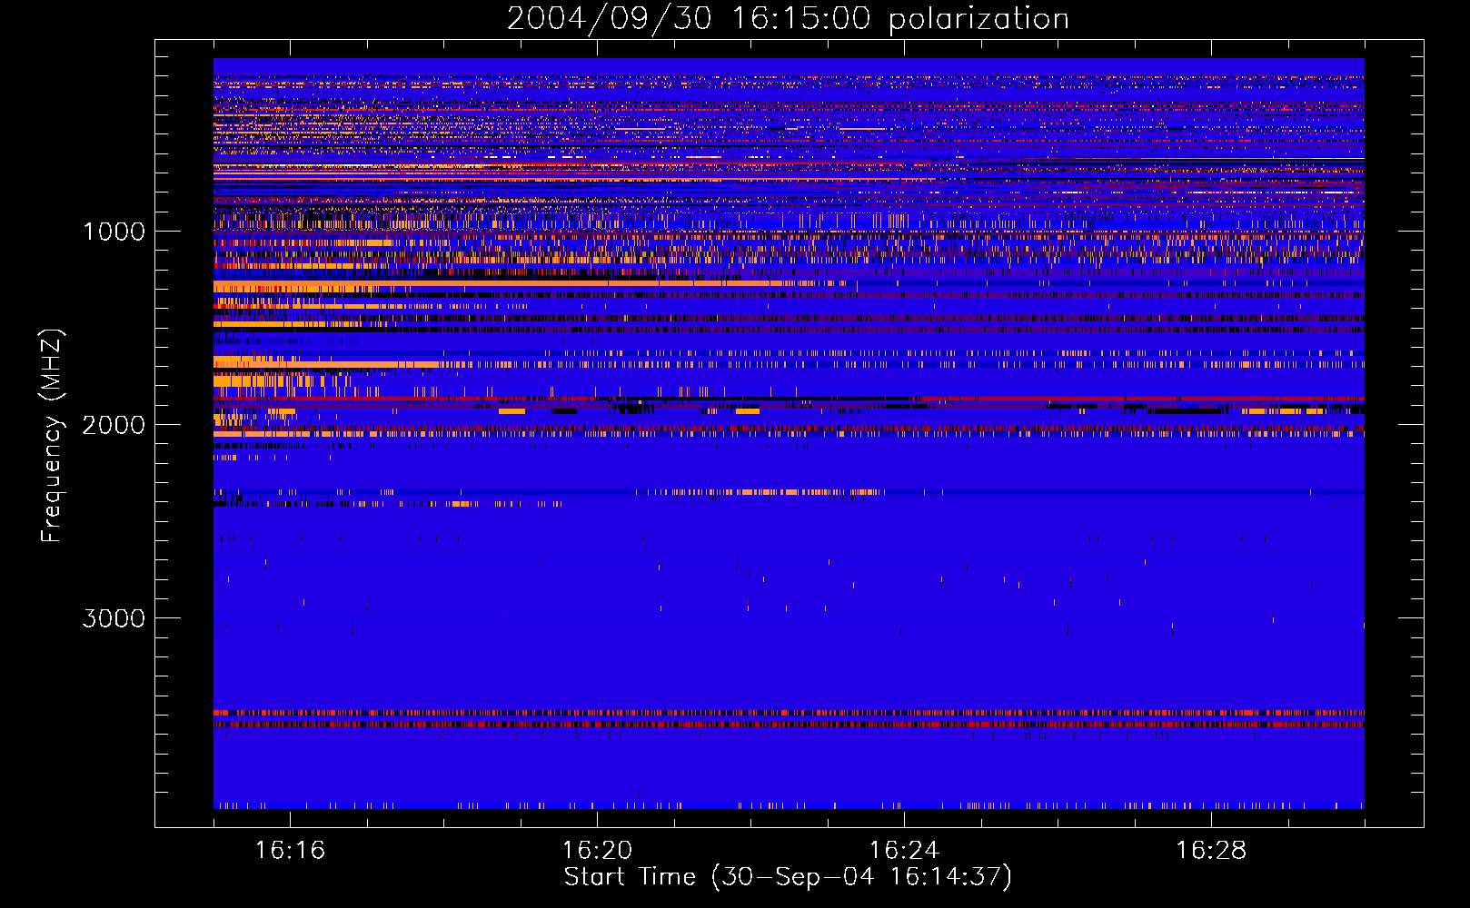The width and height of the screenshot is (1470, 908).
Task: Click the 16:20 time tick label
Action: [x=597, y=850]
